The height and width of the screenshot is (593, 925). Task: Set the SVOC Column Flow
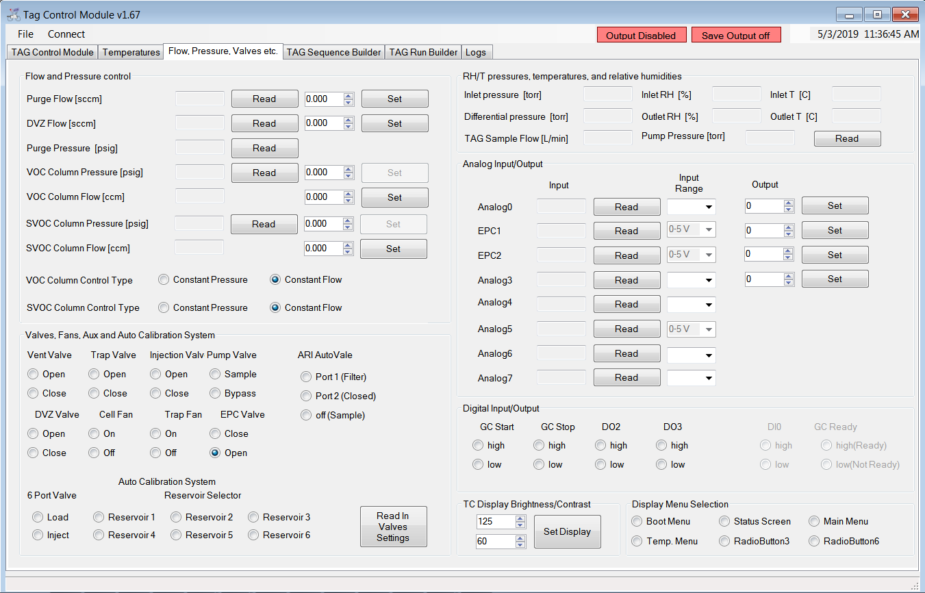pos(394,249)
